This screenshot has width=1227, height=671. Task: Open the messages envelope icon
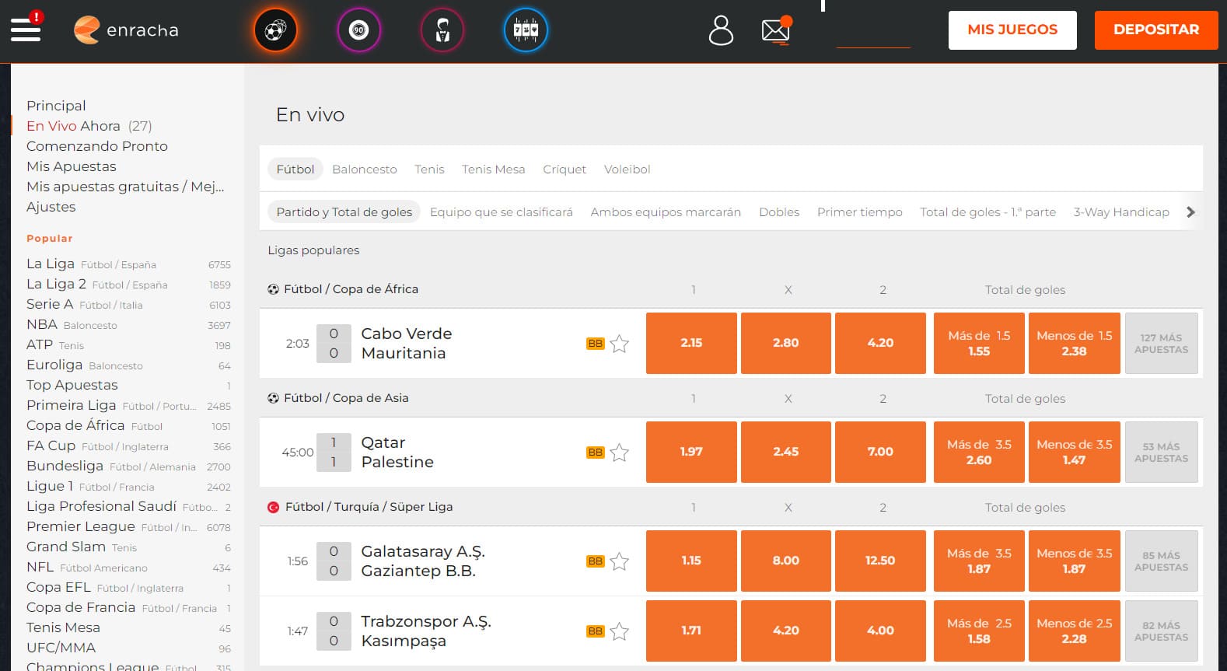tap(776, 30)
